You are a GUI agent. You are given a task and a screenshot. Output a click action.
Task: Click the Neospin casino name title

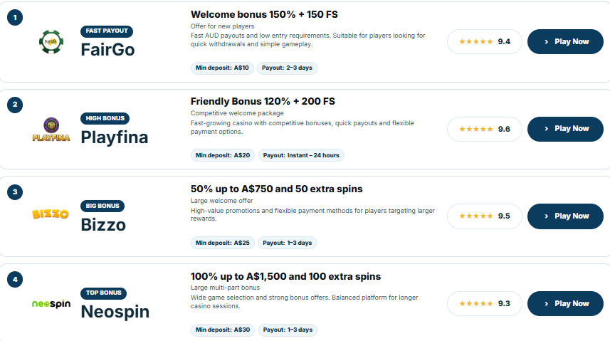pos(115,311)
